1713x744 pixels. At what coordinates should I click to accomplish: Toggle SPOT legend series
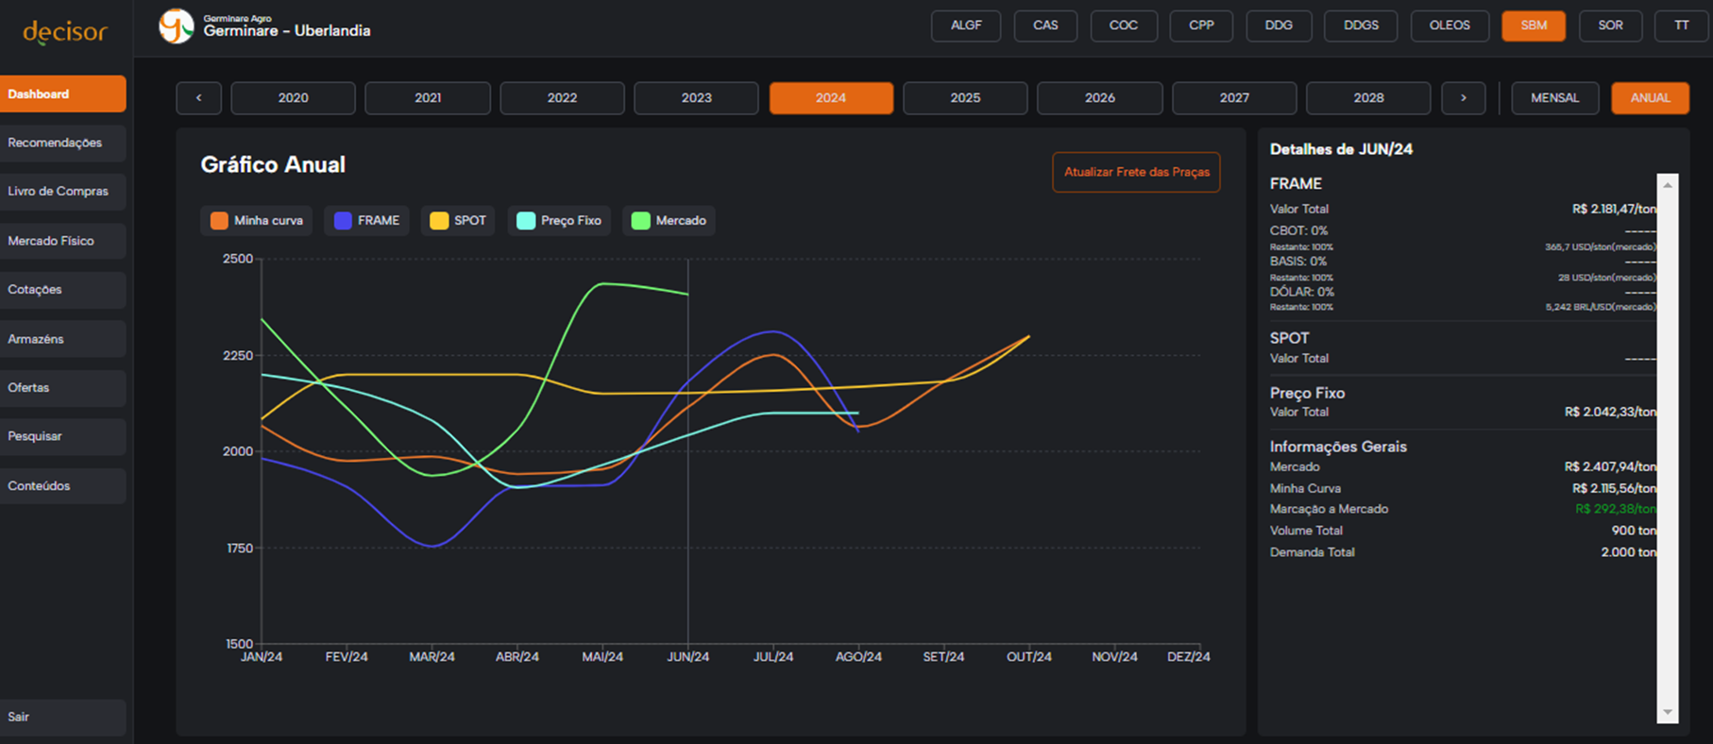458,221
